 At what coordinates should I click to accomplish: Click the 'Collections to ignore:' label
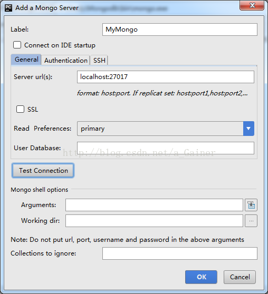(x=43, y=253)
